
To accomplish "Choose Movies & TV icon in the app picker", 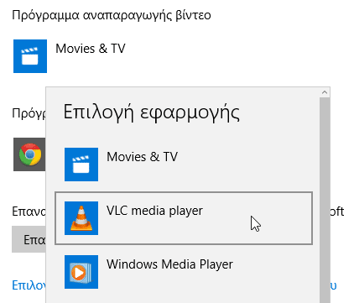I will 81,165.
